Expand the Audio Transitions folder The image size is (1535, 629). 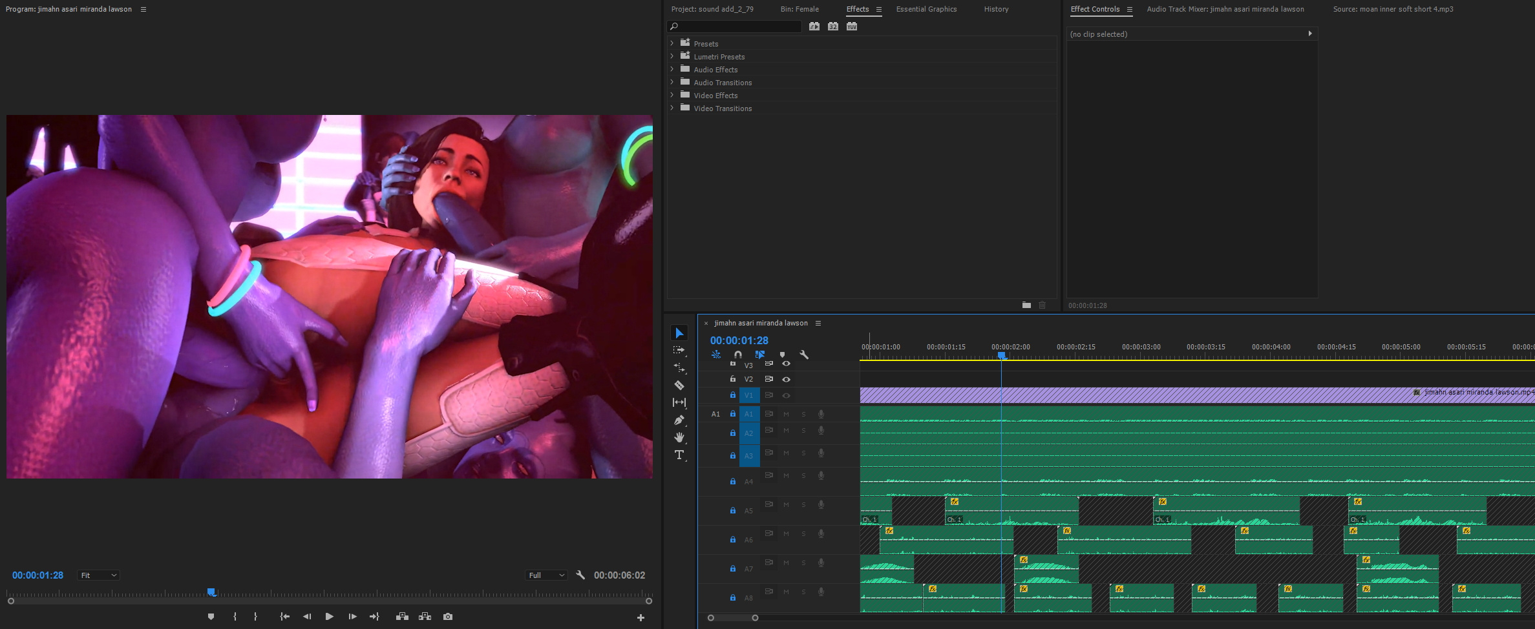672,82
